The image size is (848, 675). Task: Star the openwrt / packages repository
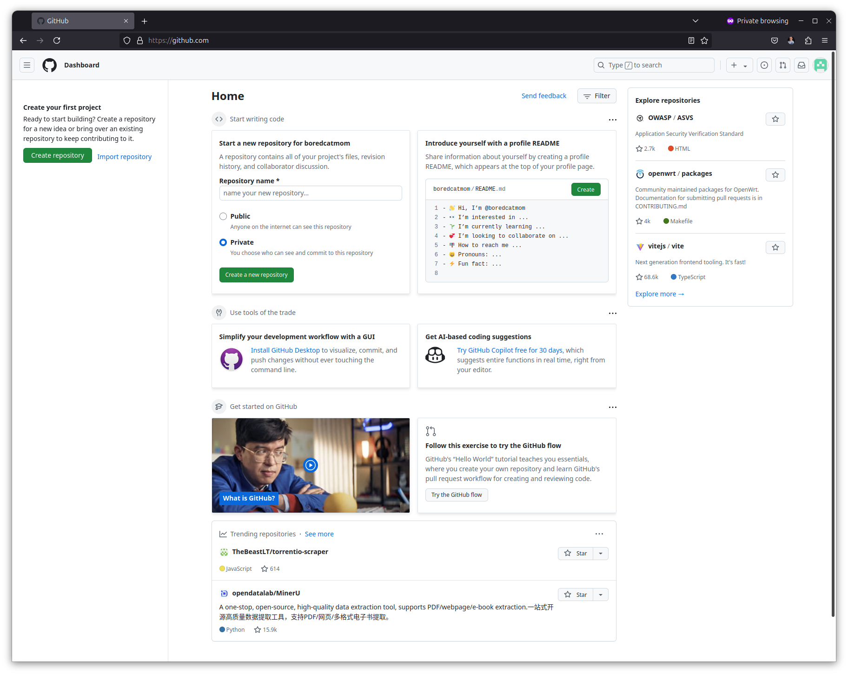[775, 175]
